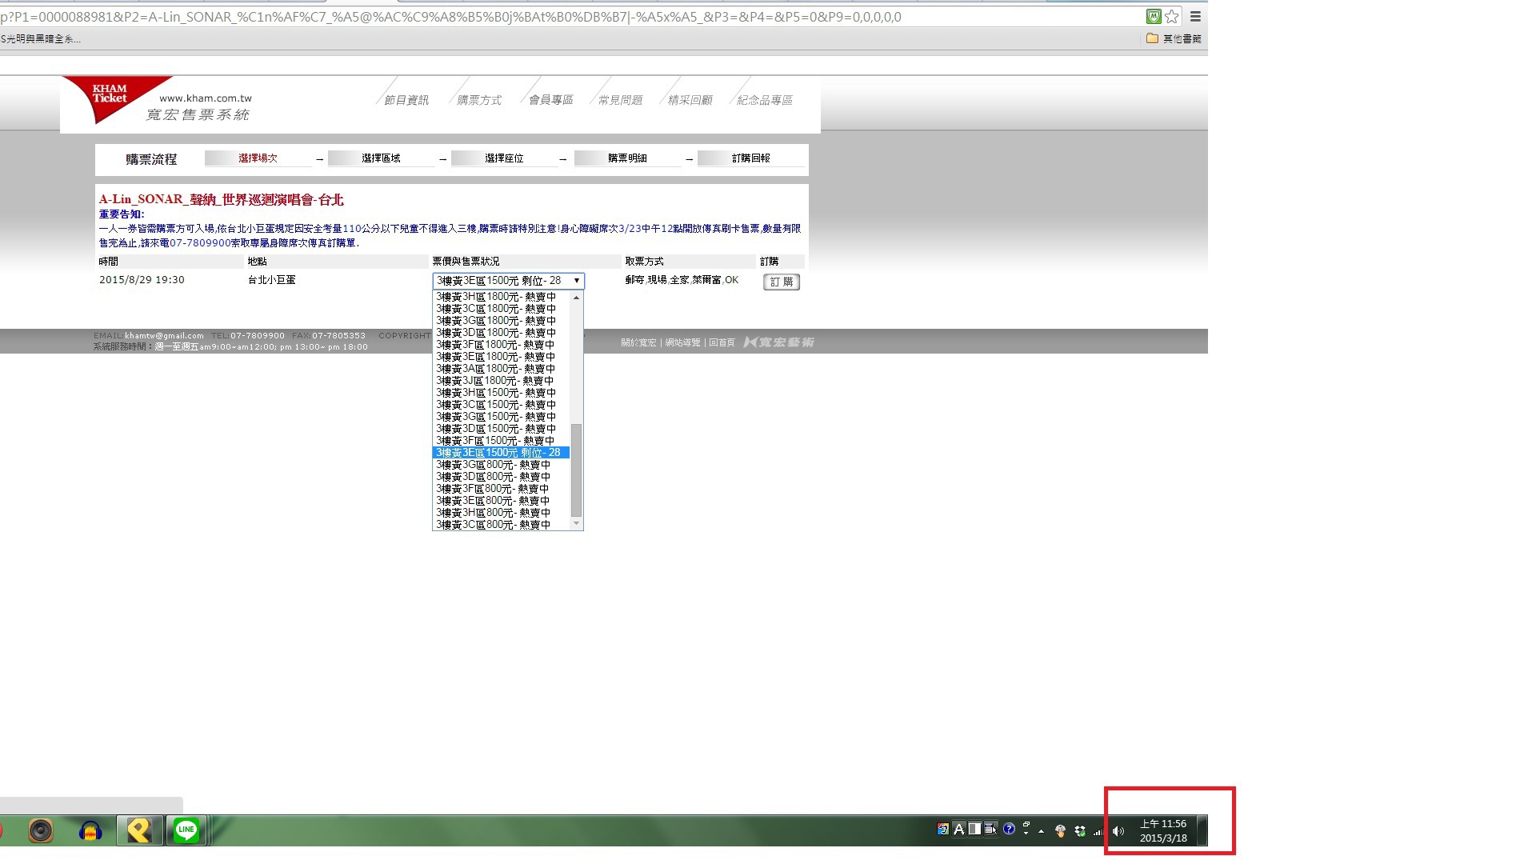
Task: Click the blue help question-mark icon
Action: coord(1009,829)
